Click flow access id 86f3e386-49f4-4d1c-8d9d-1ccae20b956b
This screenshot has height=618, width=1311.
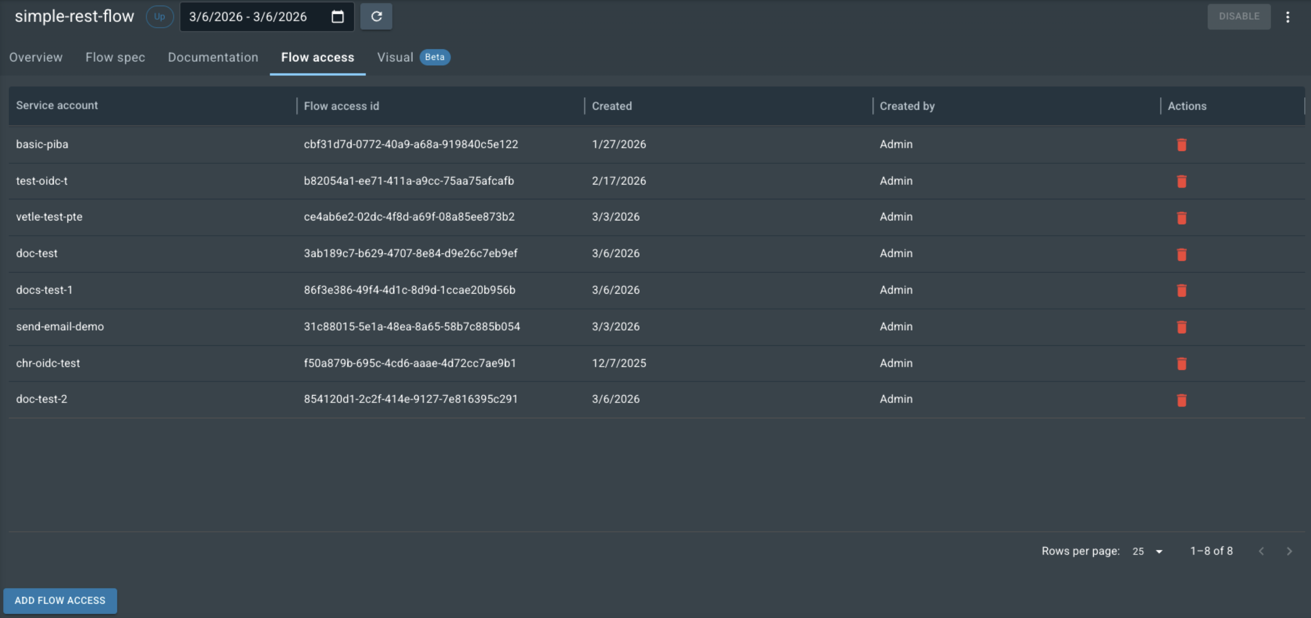[x=410, y=290]
